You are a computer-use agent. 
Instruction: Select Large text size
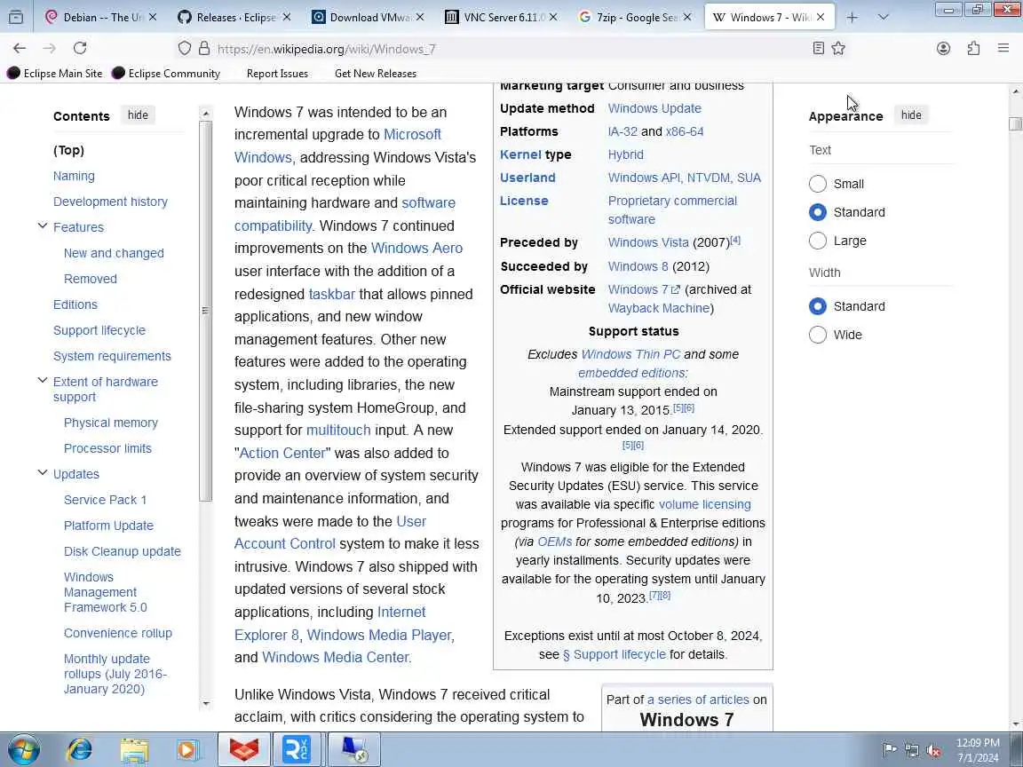point(818,241)
